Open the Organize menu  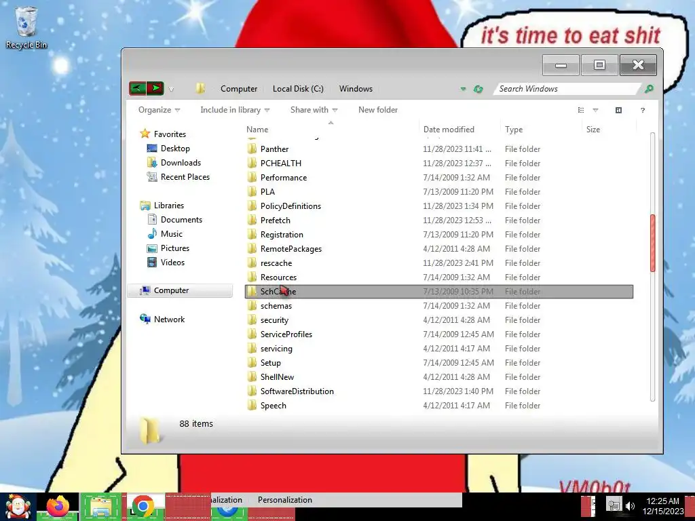159,110
